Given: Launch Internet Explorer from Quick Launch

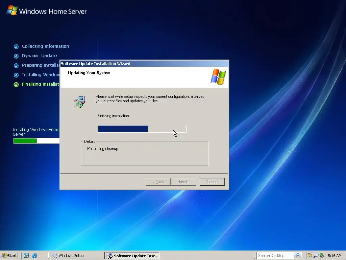Looking at the screenshot, I should pos(35,256).
